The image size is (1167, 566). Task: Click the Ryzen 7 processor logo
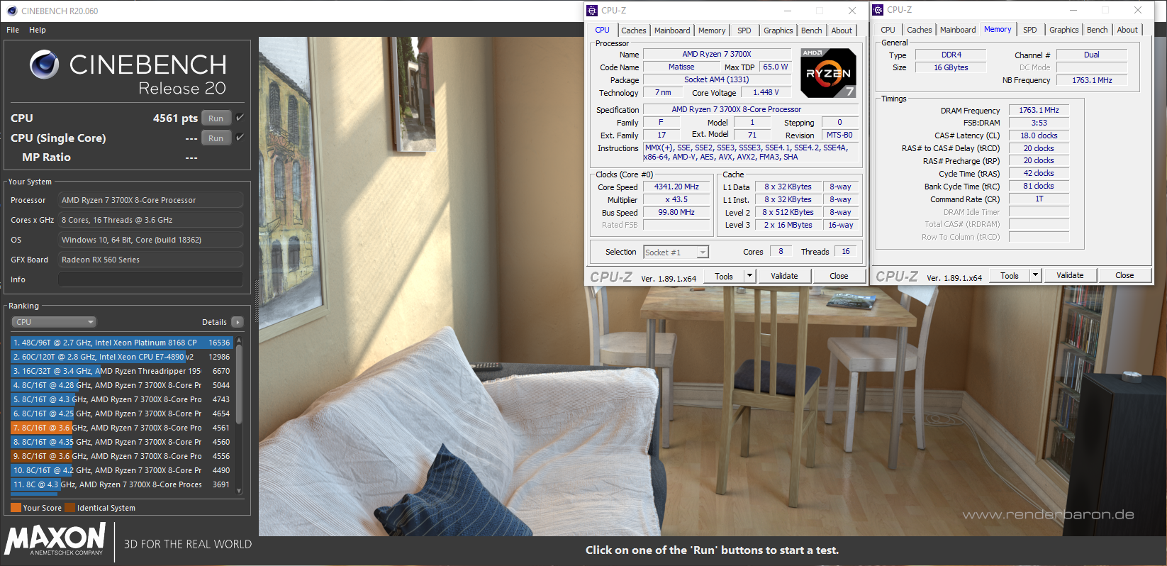coord(827,73)
